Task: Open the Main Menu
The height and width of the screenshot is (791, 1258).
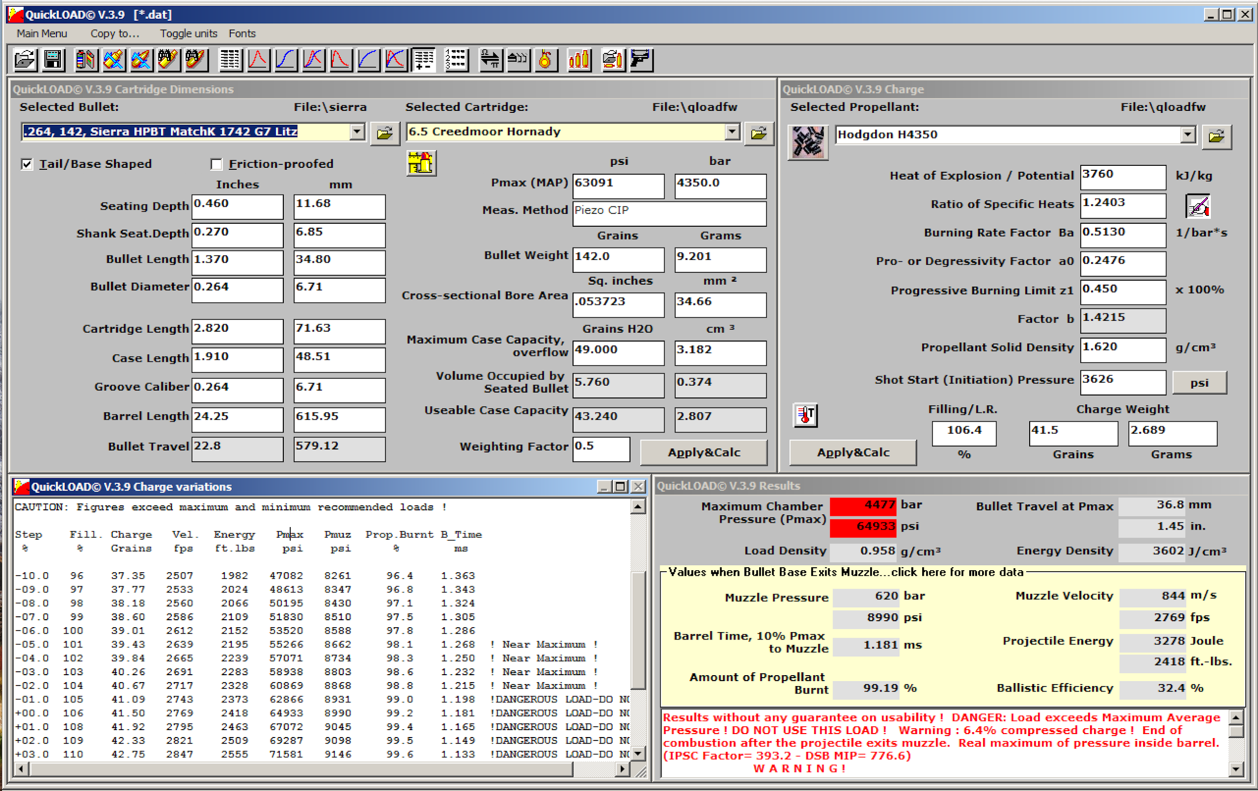Action: [x=42, y=34]
